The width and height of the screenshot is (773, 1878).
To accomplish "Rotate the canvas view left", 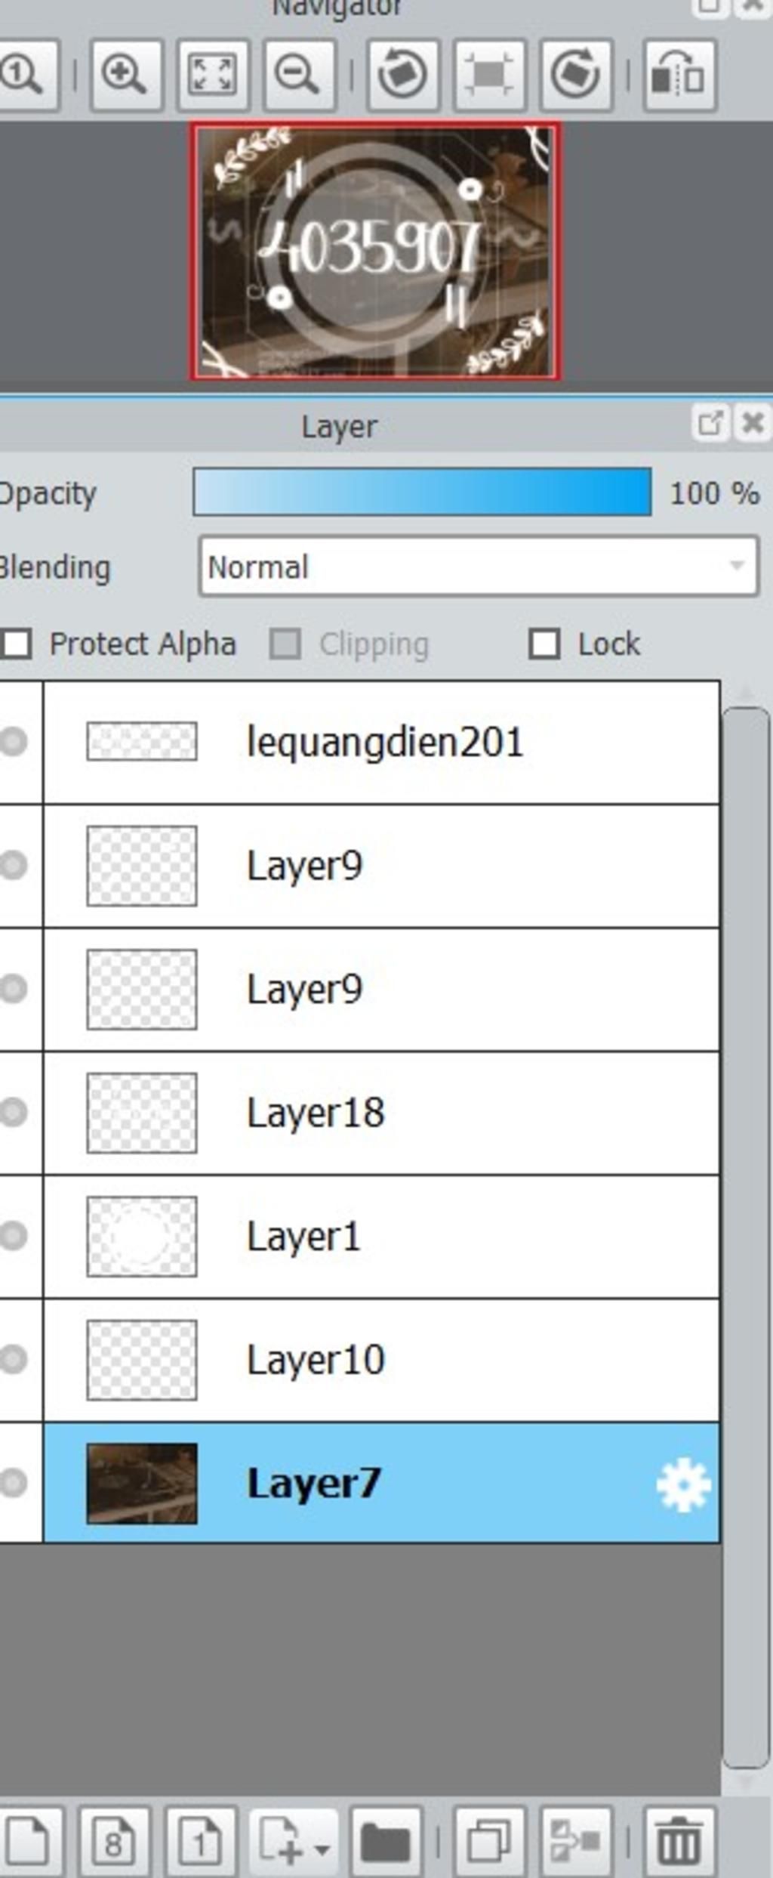I will coord(402,76).
